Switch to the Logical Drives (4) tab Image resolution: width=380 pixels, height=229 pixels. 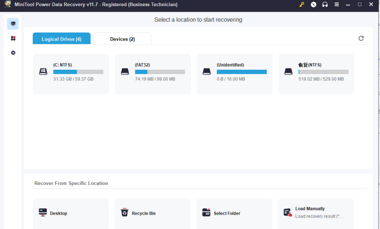tap(62, 39)
